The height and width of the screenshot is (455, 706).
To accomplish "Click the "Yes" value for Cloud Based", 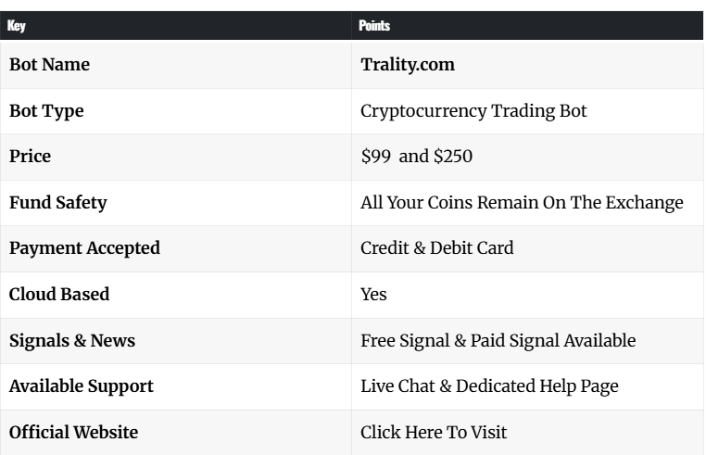I will [373, 295].
